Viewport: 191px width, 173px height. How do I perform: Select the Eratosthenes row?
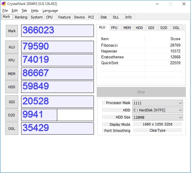tap(141, 57)
